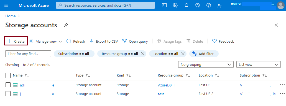This screenshot has width=286, height=106.
Task: Open portal settings gear
Action: click(198, 5)
